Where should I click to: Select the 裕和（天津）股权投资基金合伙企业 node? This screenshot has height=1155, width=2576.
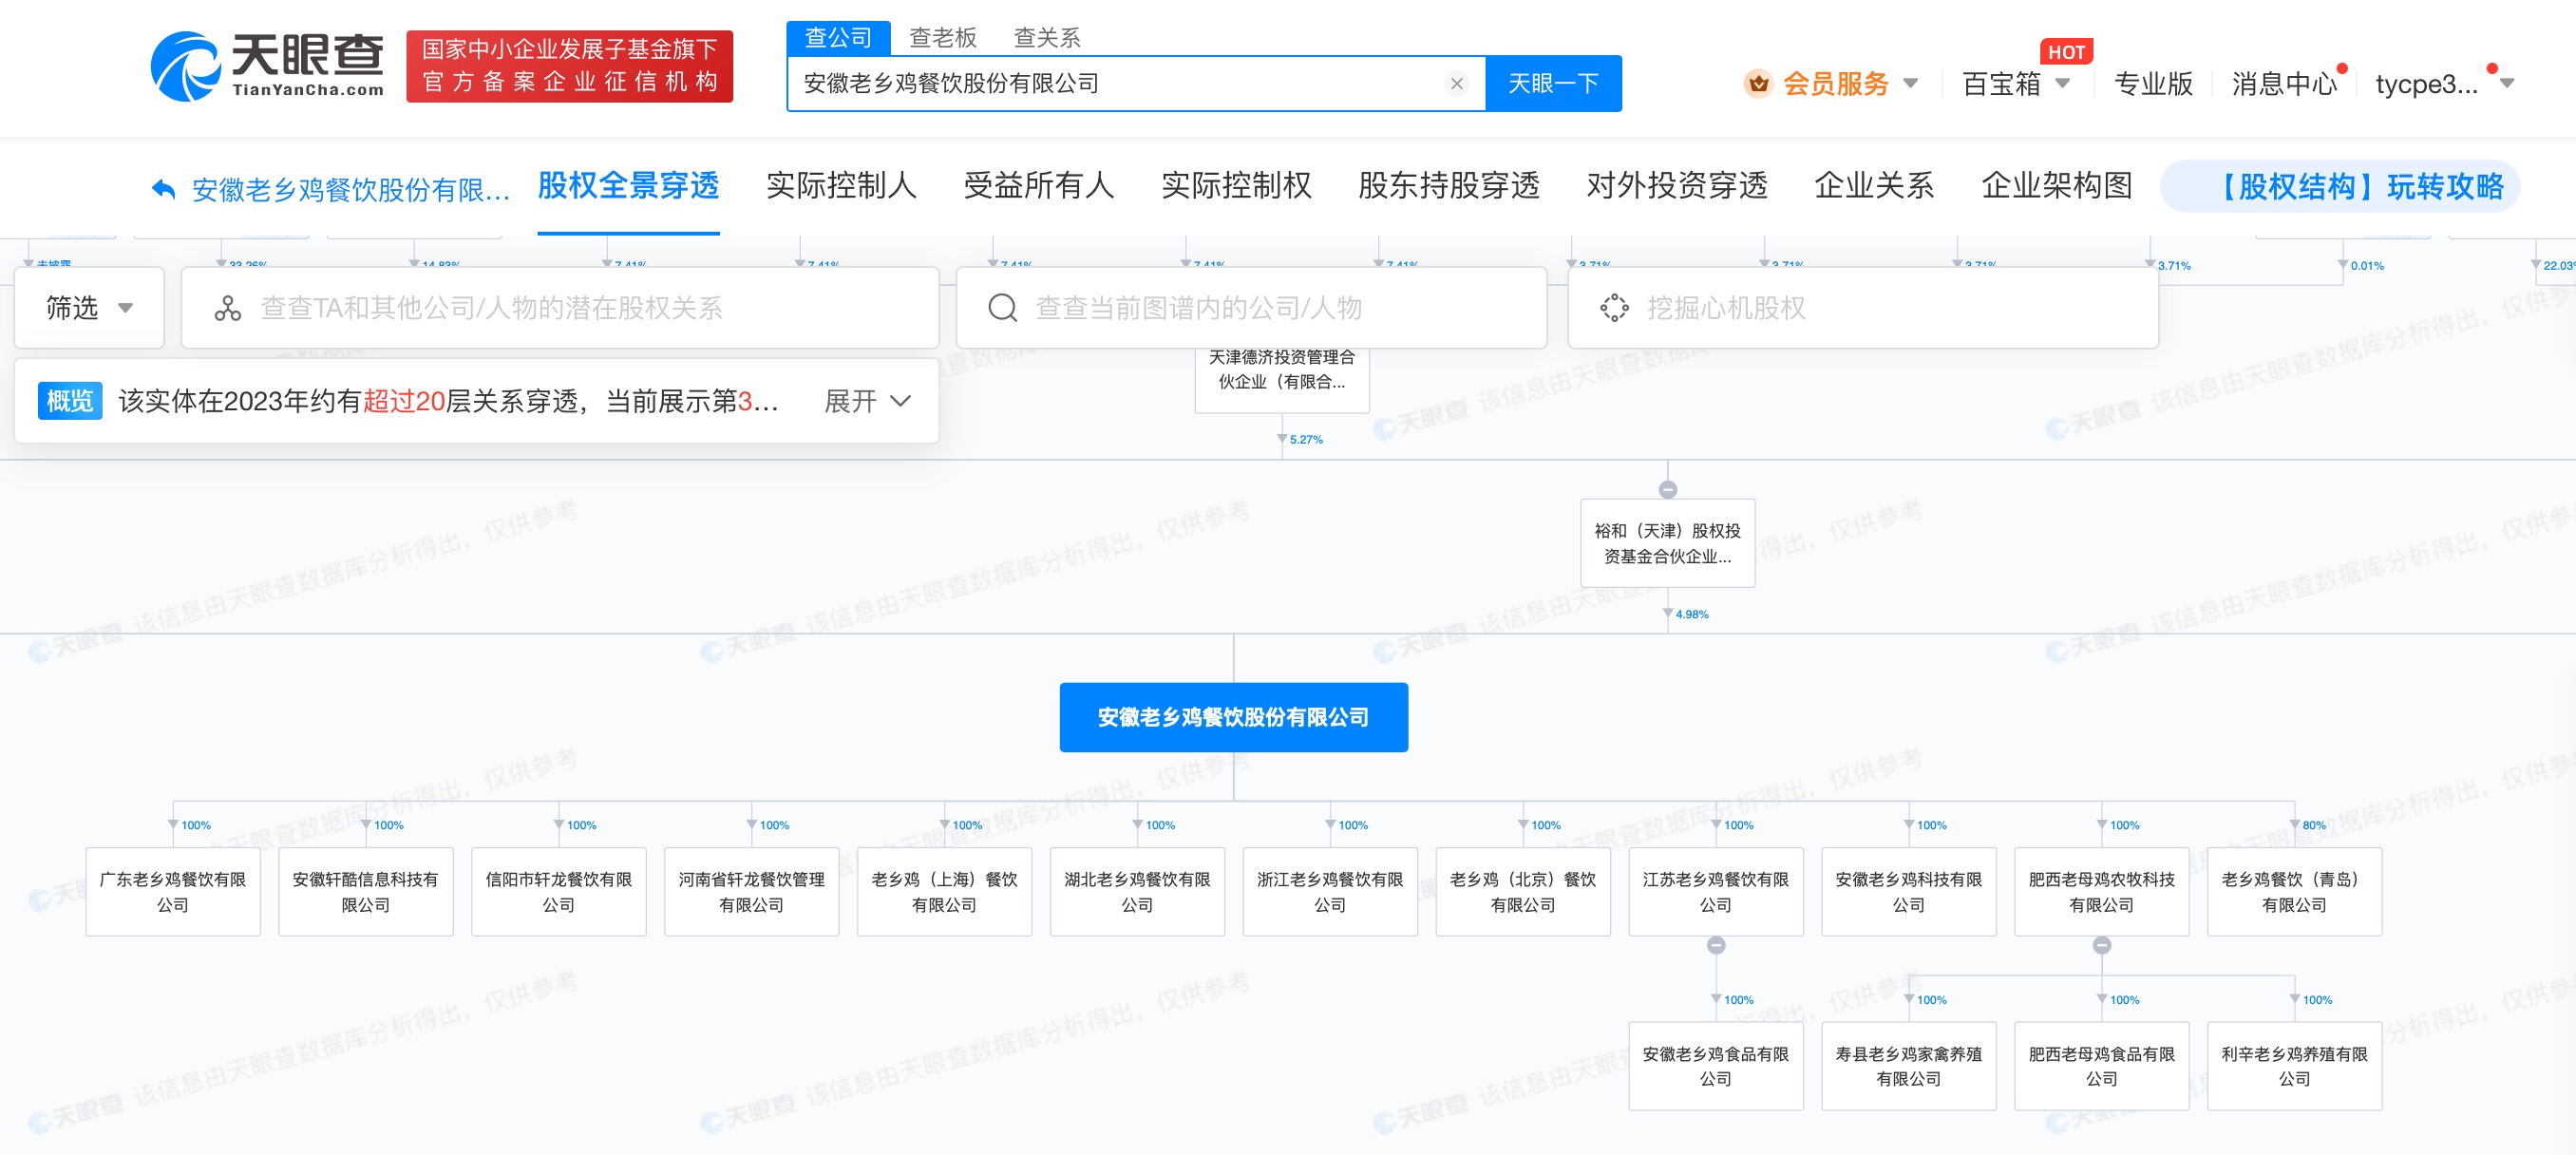1668,543
